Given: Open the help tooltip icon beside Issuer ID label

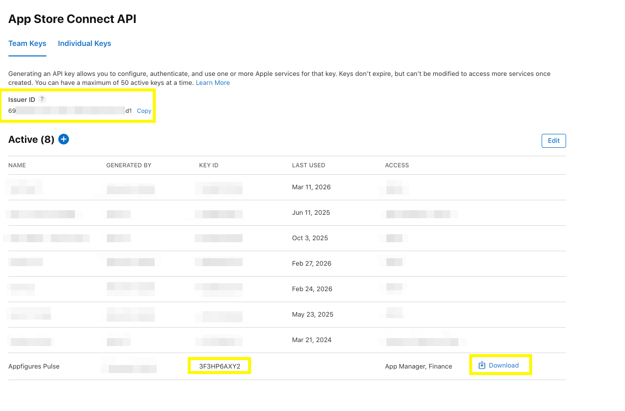Looking at the screenshot, I should point(42,99).
